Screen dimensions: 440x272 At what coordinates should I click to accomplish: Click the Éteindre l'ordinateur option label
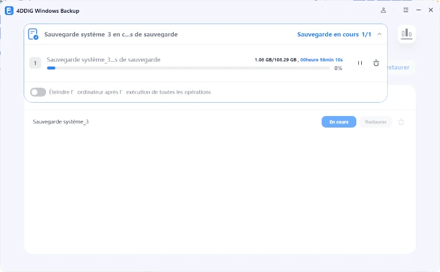click(x=130, y=92)
